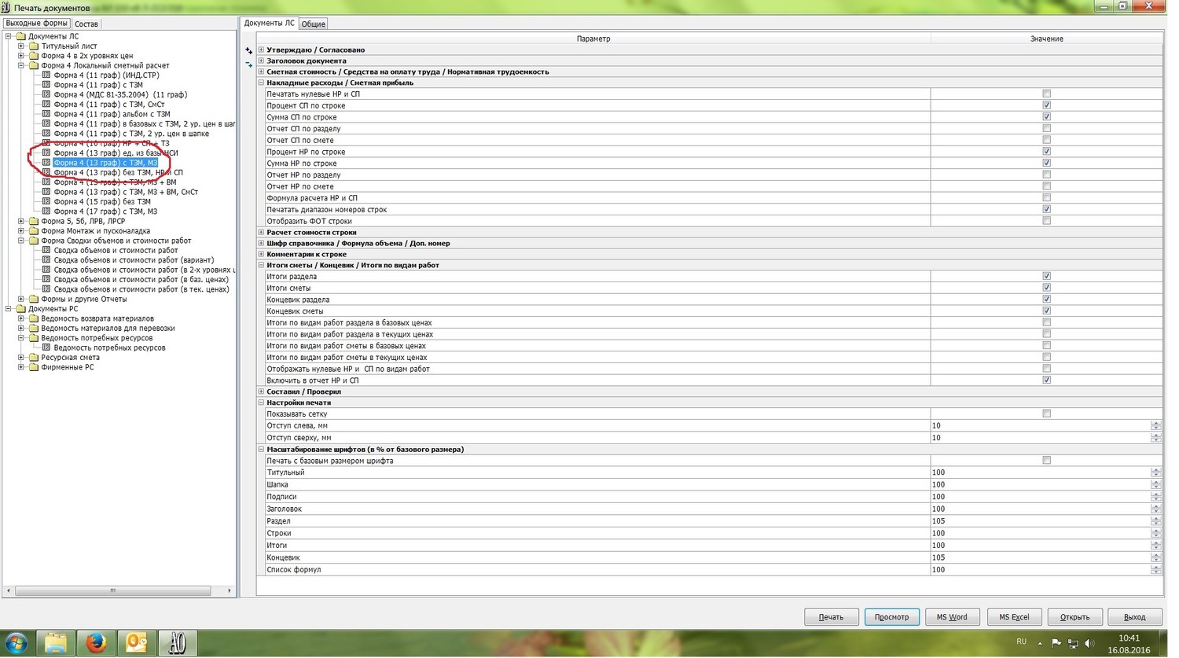Click the Отступ слева, мм value field

click(1040, 426)
